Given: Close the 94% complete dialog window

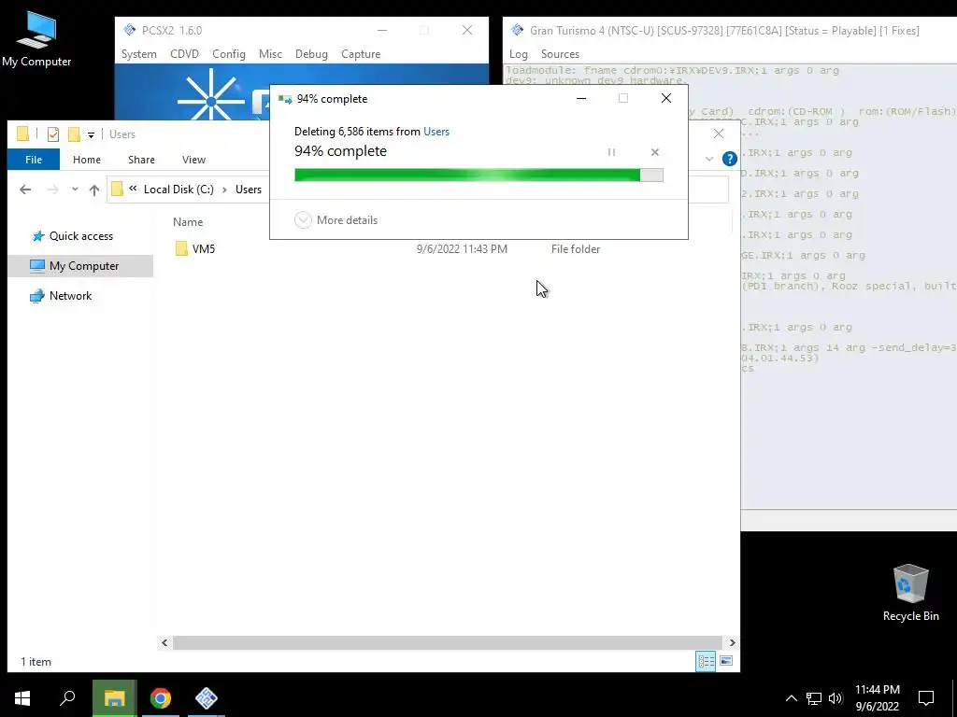Looking at the screenshot, I should pyautogui.click(x=665, y=98).
